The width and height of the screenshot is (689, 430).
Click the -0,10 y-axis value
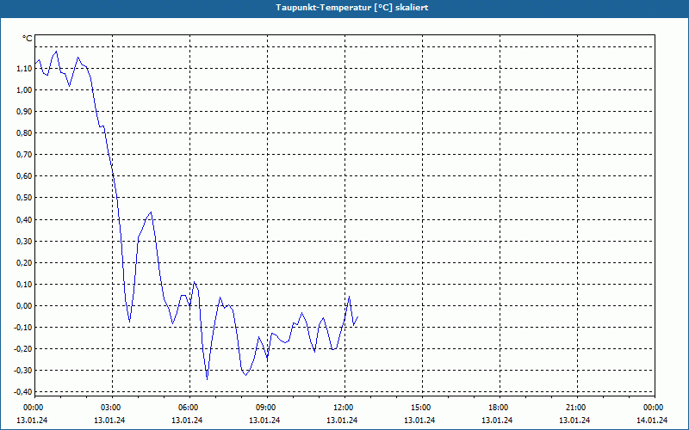click(23, 328)
